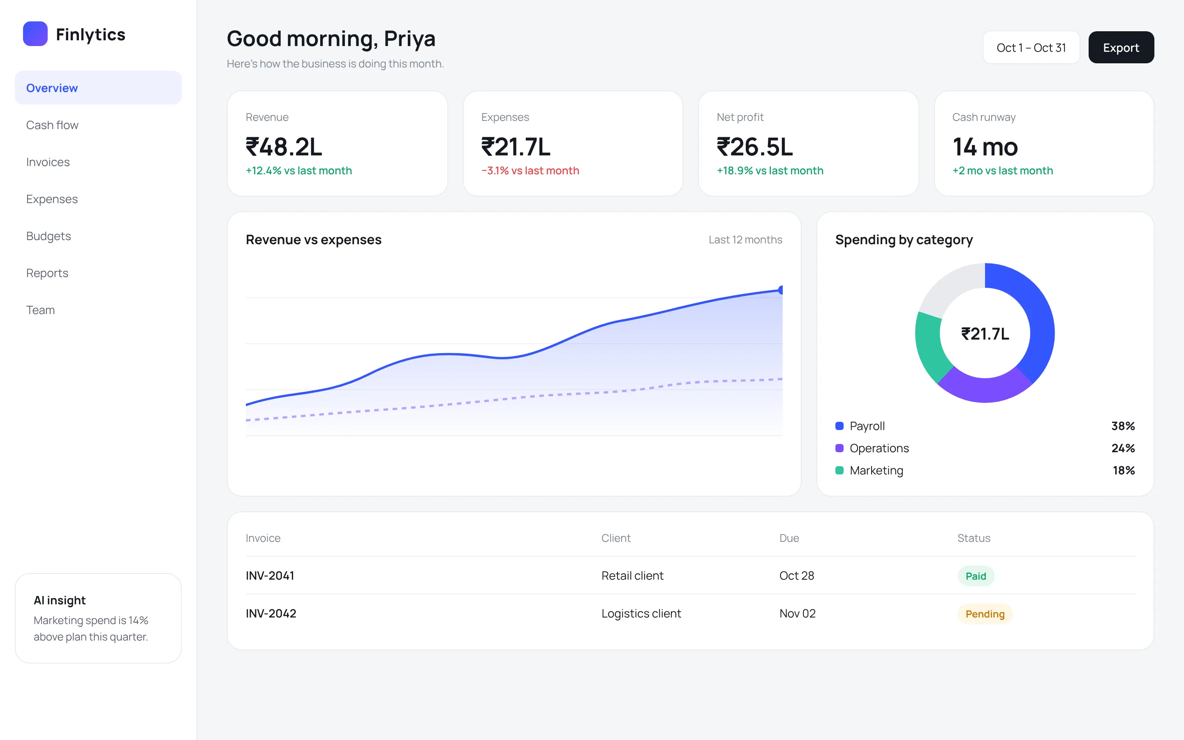Click the Logistics client cell
The width and height of the screenshot is (1184, 740).
pyautogui.click(x=641, y=613)
